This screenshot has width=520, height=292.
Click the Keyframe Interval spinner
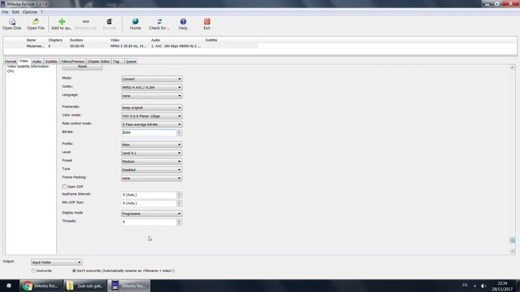pos(179,195)
